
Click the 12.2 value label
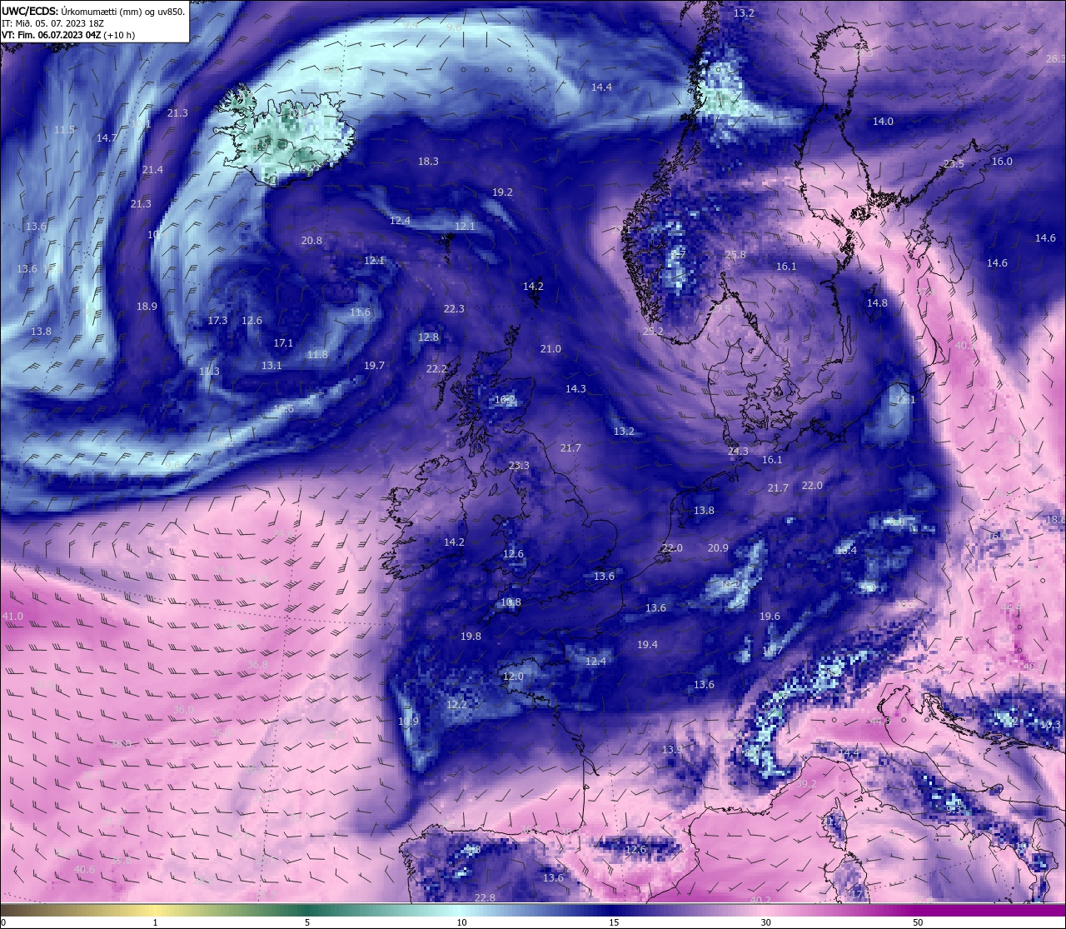456,705
